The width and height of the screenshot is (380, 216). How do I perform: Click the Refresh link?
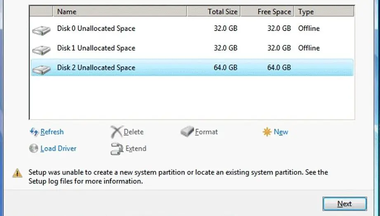pos(52,132)
